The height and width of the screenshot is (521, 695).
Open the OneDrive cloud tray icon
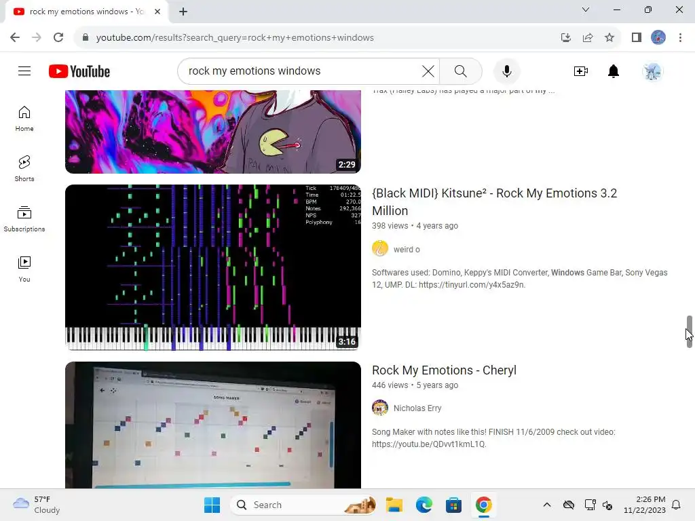(569, 505)
